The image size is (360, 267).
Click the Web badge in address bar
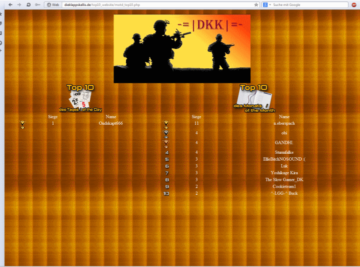52,4
